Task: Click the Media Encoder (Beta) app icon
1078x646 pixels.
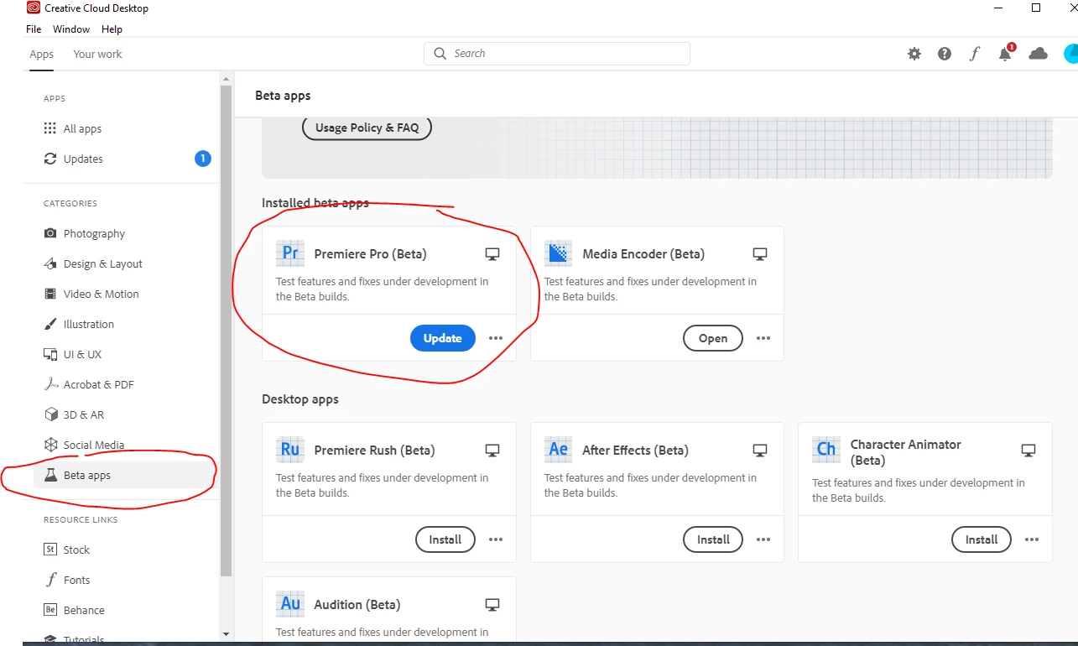Action: coord(559,253)
